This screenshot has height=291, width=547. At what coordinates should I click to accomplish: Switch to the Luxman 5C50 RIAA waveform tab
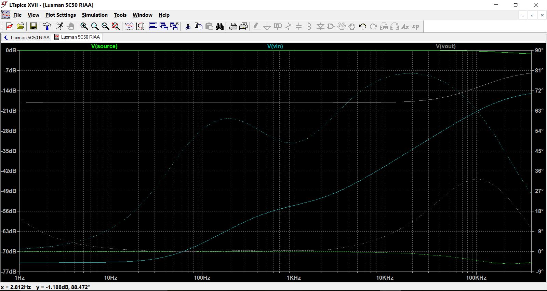(77, 37)
